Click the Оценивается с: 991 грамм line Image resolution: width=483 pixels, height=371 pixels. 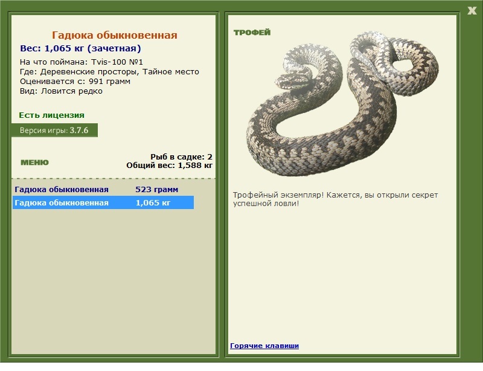(75, 82)
